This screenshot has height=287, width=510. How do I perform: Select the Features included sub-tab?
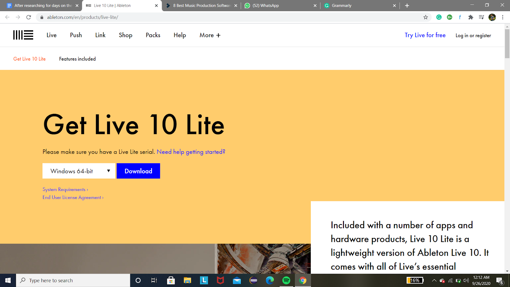[77, 59]
